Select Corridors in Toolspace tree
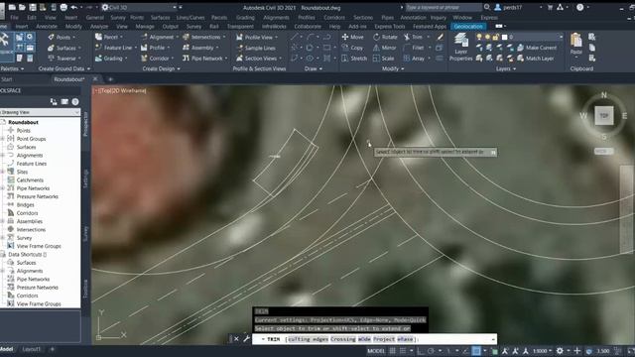 click(27, 213)
